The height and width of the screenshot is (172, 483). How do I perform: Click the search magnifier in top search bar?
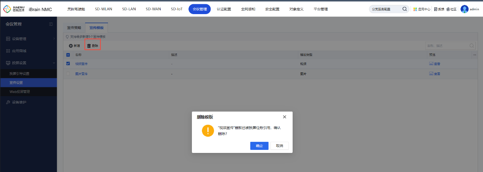point(404,9)
